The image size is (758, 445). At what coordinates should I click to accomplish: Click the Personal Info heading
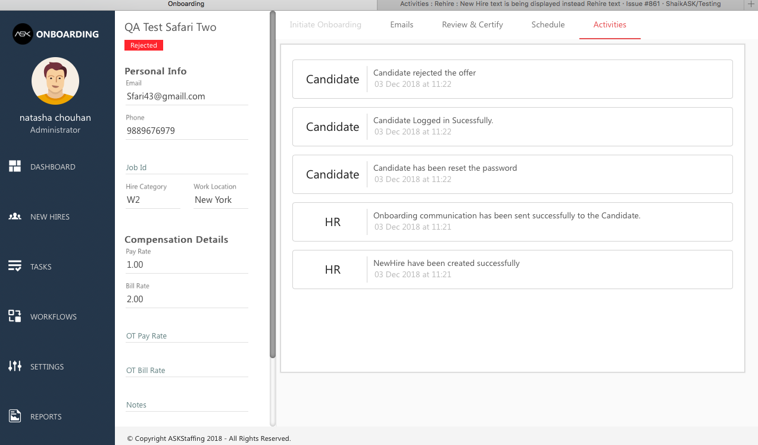pyautogui.click(x=155, y=71)
